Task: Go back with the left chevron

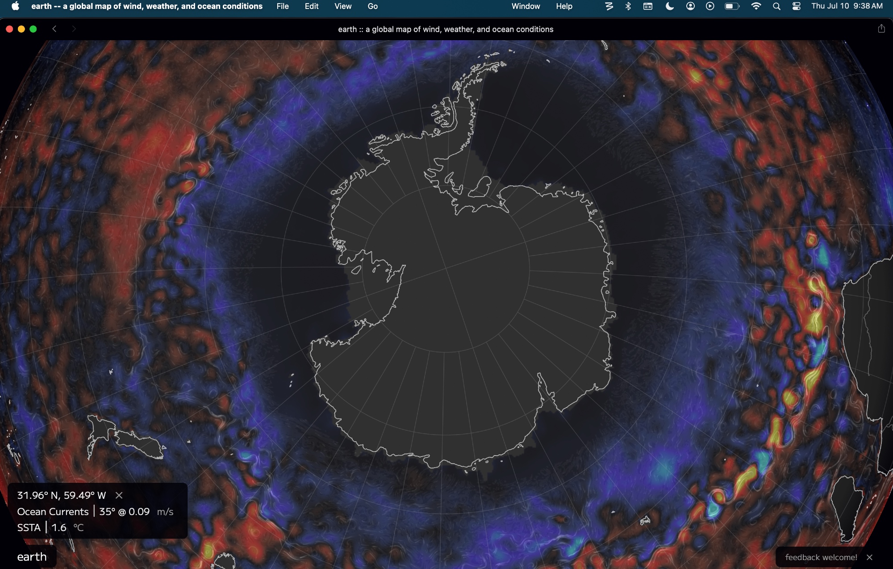Action: click(x=54, y=29)
